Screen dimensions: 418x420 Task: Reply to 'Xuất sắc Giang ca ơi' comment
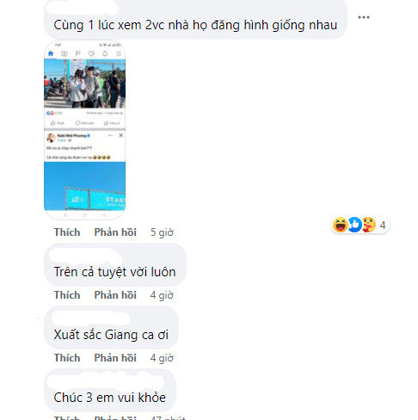115,358
